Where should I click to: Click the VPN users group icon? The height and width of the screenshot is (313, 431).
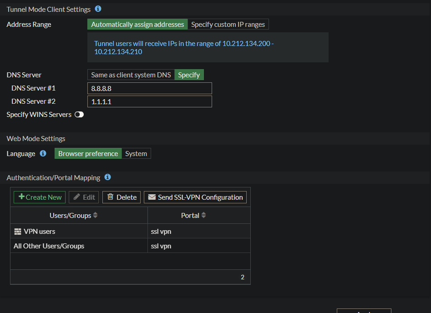click(x=18, y=232)
